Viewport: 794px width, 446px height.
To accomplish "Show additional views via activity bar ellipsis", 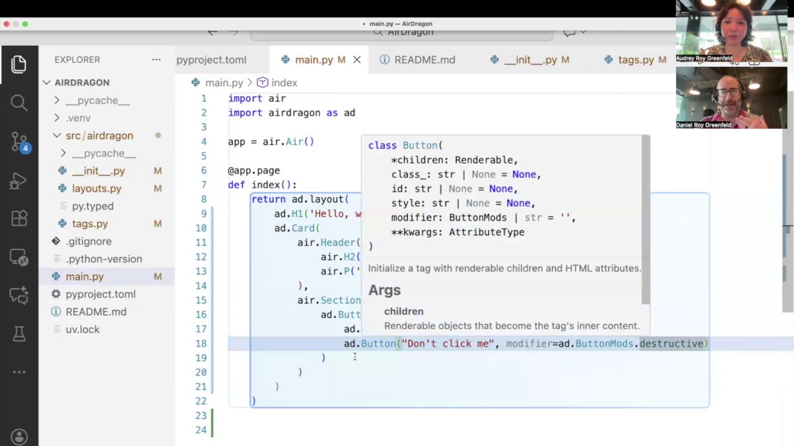I will point(19,372).
